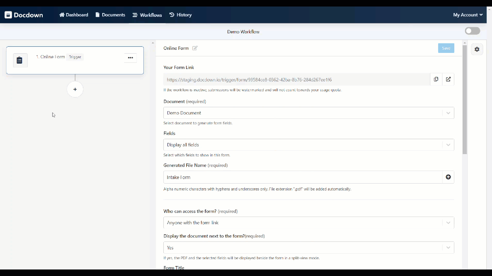Screen dimensions: 492x276
Task: Click the plus icon to add a workflow step
Action: (x=75, y=89)
